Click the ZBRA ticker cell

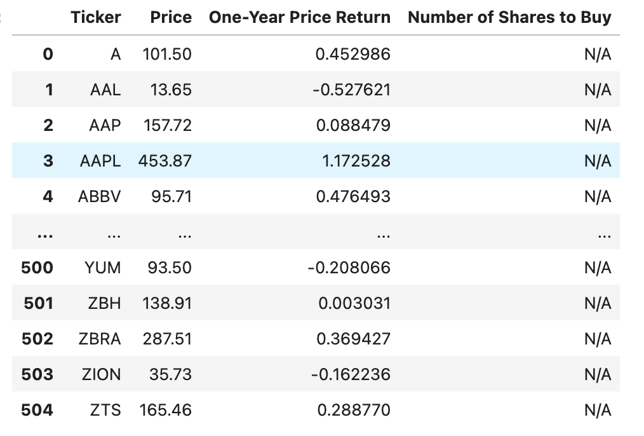coord(102,339)
